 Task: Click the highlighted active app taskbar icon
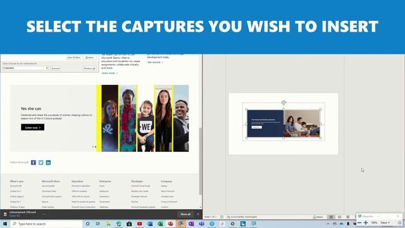coord(181,224)
